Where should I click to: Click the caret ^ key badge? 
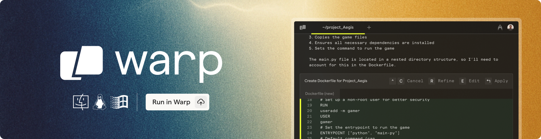pyautogui.click(x=392, y=81)
